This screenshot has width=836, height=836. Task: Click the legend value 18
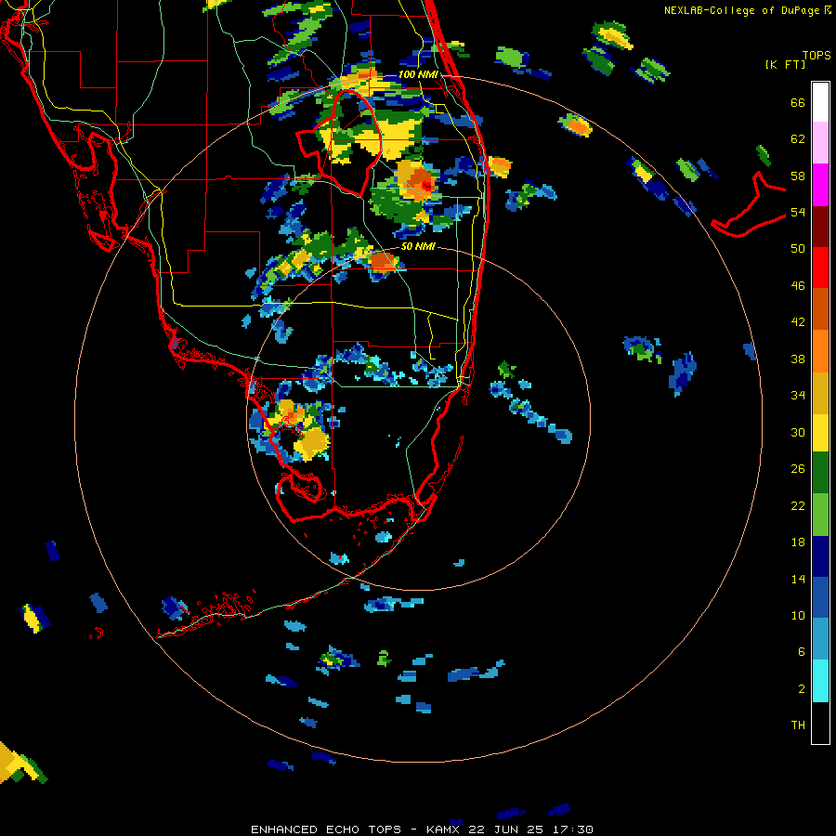pos(798,542)
